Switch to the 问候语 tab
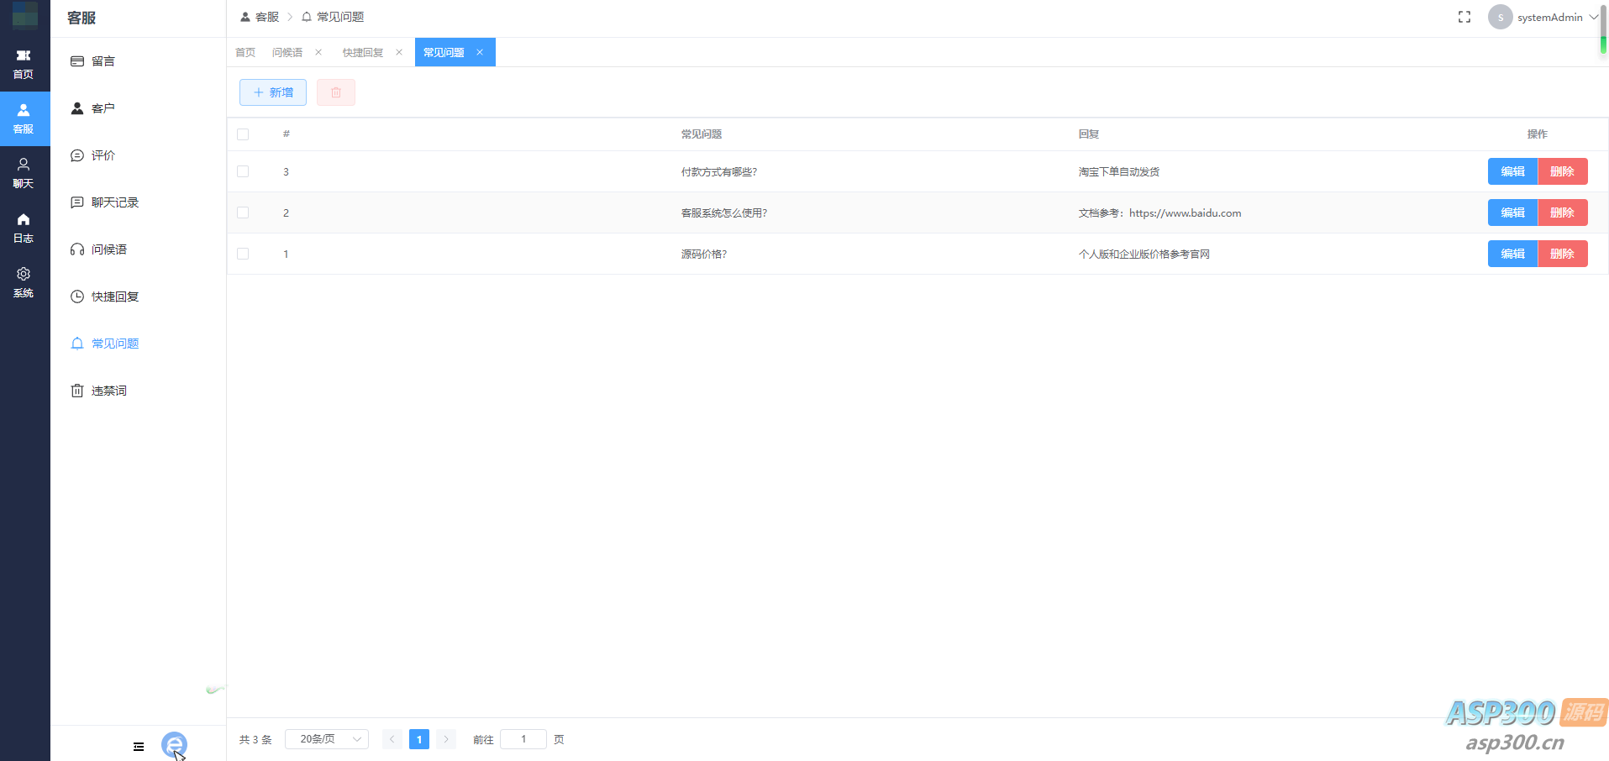Image resolution: width=1609 pixels, height=761 pixels. pos(288,51)
